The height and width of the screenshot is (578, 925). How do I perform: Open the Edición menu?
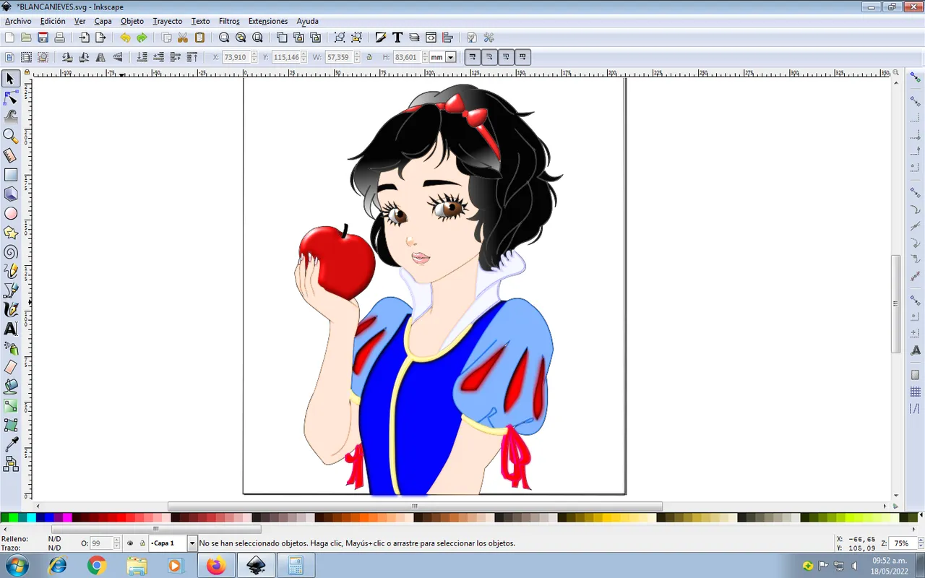pos(53,21)
